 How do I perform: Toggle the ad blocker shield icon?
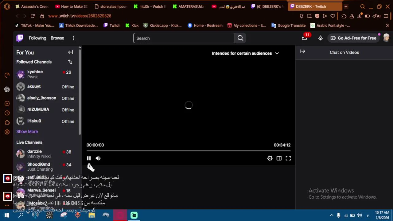[x=317, y=16]
